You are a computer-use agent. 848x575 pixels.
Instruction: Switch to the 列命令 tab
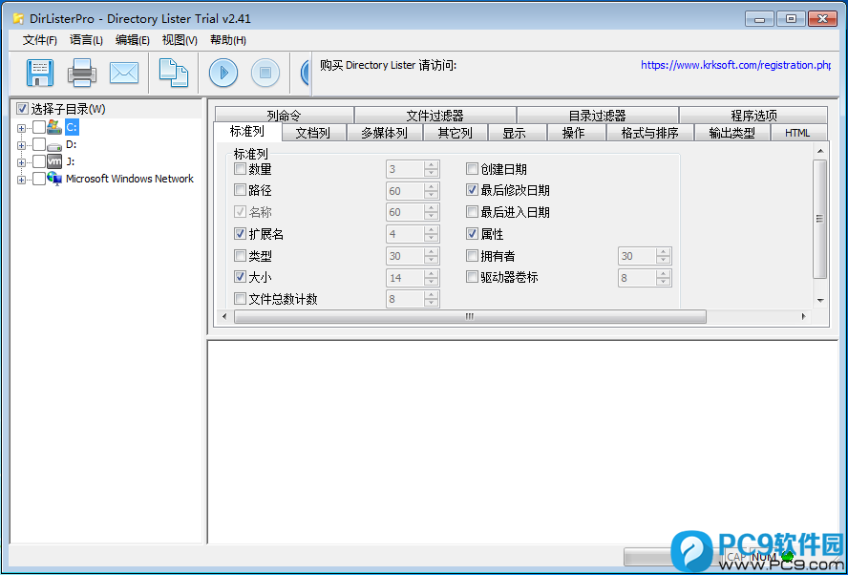[284, 116]
